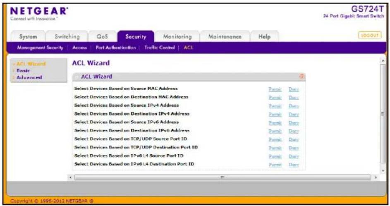Click the horizontal scrollbar left arrow

70,177
